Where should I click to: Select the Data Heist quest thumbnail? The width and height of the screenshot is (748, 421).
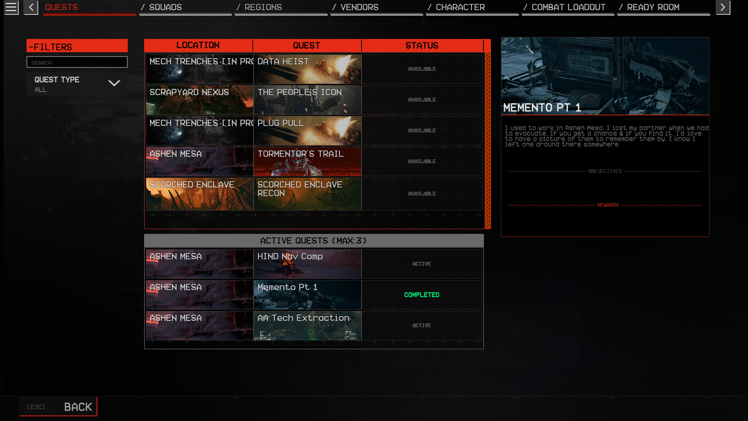pyautogui.click(x=307, y=69)
